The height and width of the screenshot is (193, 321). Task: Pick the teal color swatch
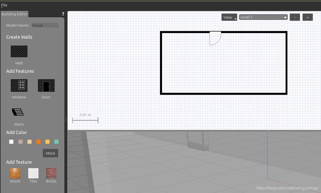[x=56, y=142]
